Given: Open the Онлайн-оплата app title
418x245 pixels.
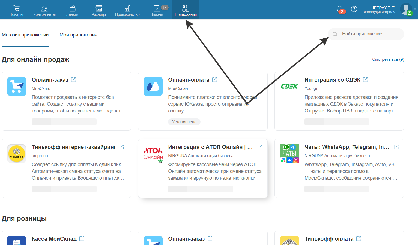Looking at the screenshot, I should [189, 80].
